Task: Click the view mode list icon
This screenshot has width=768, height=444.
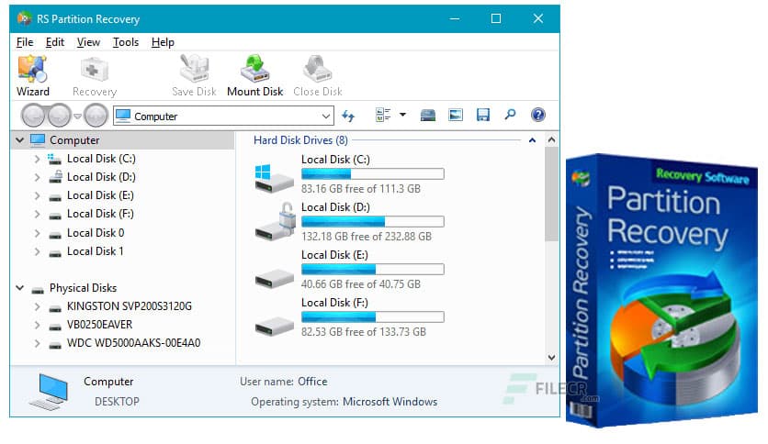Action: (x=383, y=115)
